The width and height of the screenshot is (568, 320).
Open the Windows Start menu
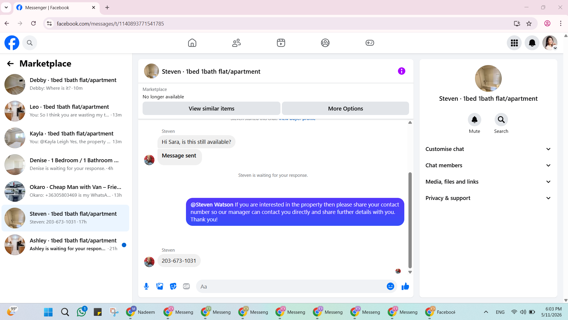[x=48, y=312]
